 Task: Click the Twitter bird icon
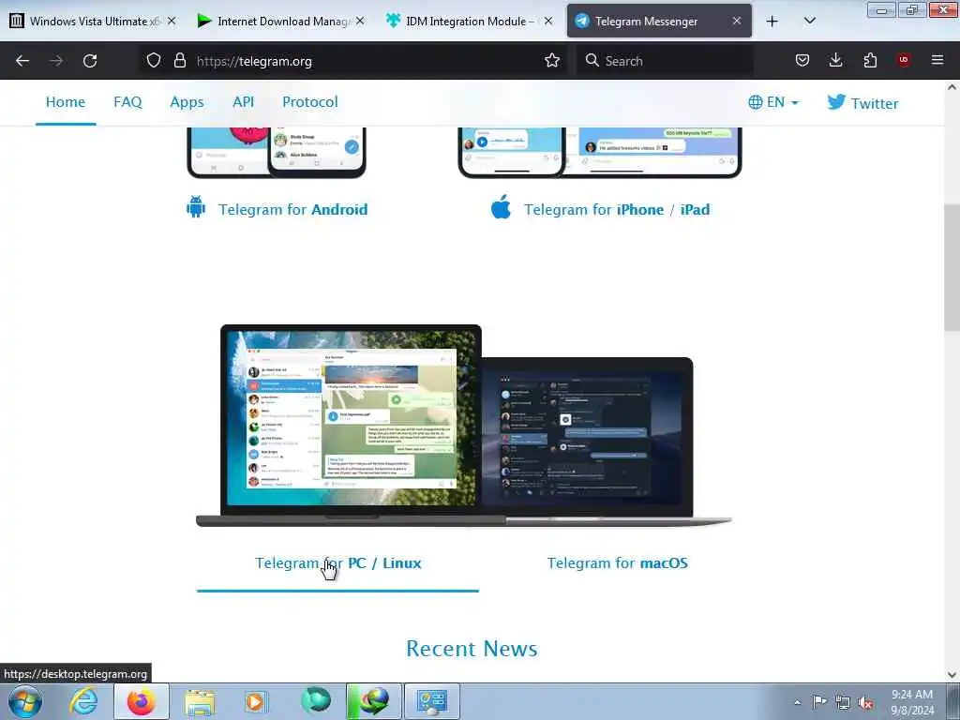[835, 101]
